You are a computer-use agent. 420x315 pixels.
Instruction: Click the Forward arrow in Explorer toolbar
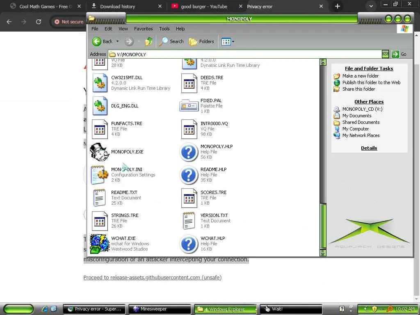coord(129,41)
